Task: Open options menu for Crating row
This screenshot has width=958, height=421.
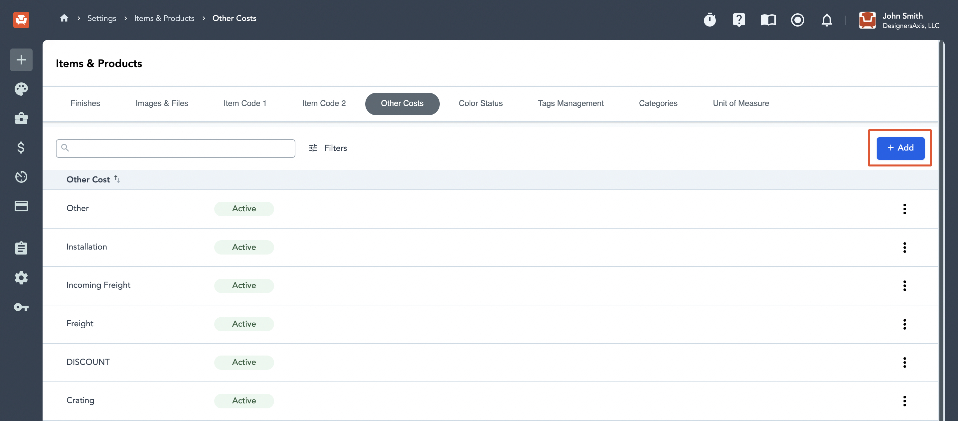Action: click(x=904, y=401)
